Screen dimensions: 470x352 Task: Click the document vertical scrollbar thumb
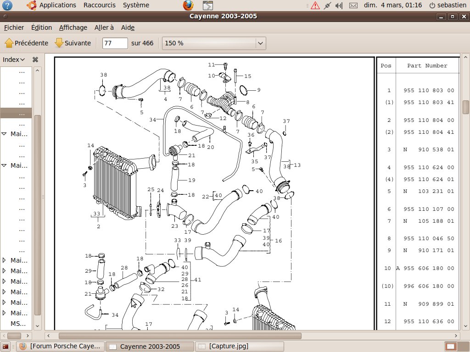click(465, 107)
